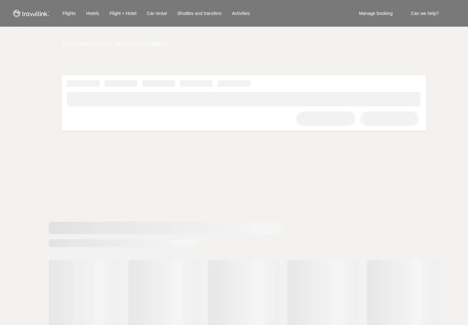468x325 pixels.
Task: Open Car rental page
Action: [x=157, y=13]
